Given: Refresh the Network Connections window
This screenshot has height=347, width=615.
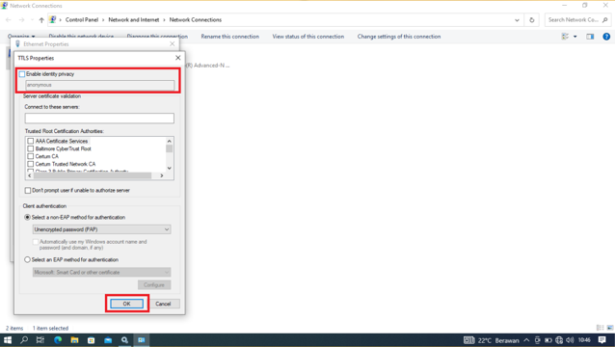Looking at the screenshot, I should (532, 20).
